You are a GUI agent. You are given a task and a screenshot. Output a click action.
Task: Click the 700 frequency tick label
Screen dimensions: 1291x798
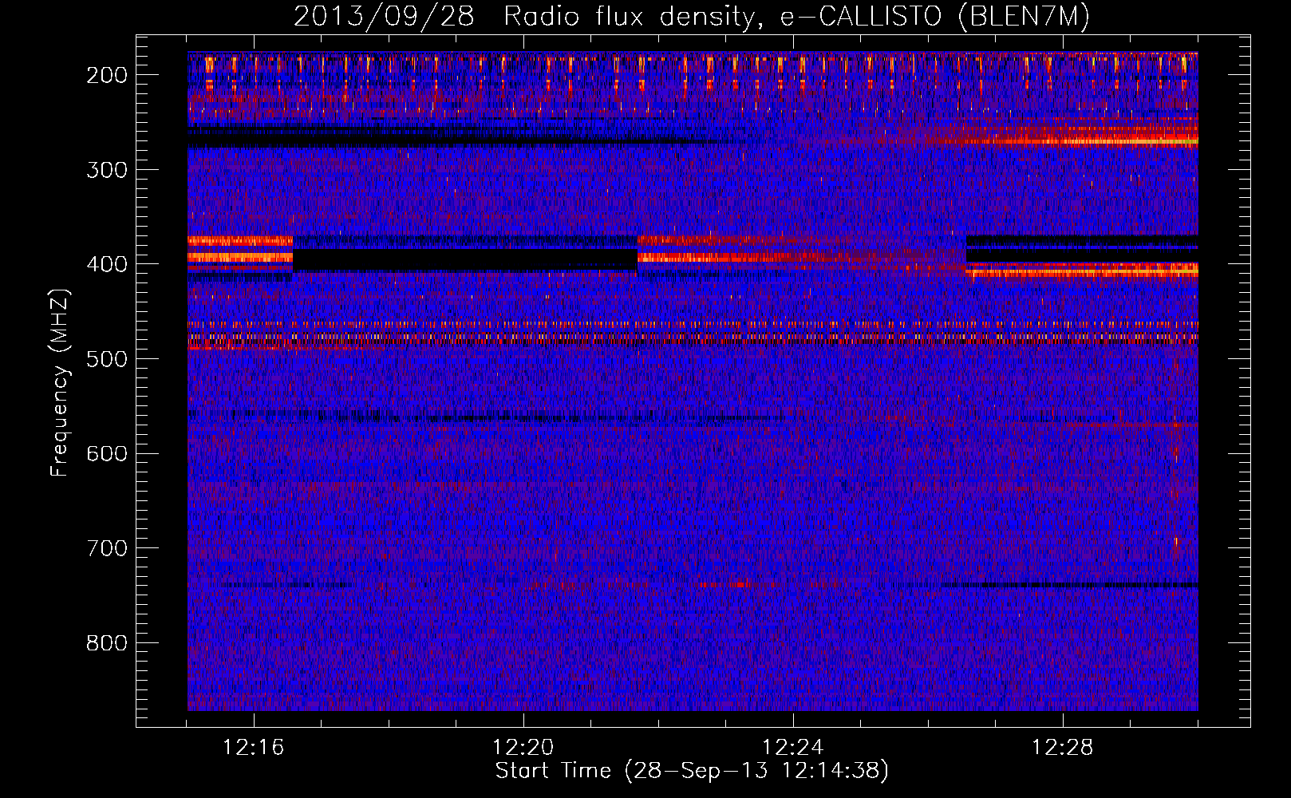click(106, 548)
